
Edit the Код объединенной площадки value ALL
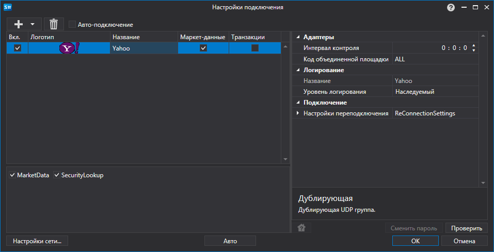coord(435,59)
